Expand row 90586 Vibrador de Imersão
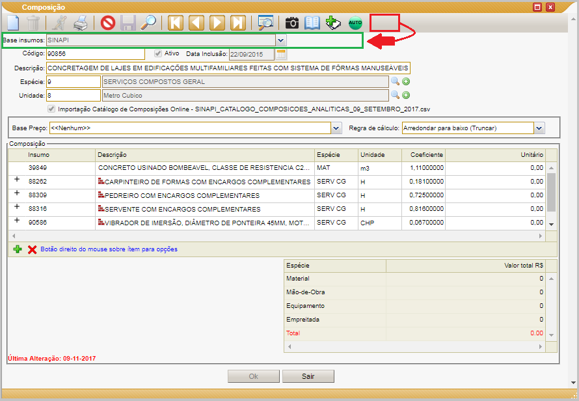 (17, 220)
